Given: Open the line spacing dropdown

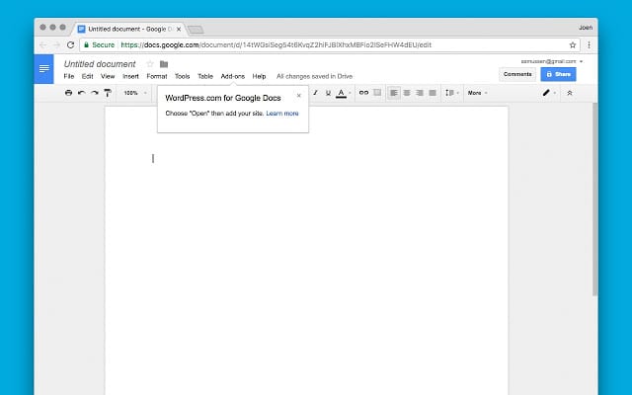Looking at the screenshot, I should pos(452,93).
